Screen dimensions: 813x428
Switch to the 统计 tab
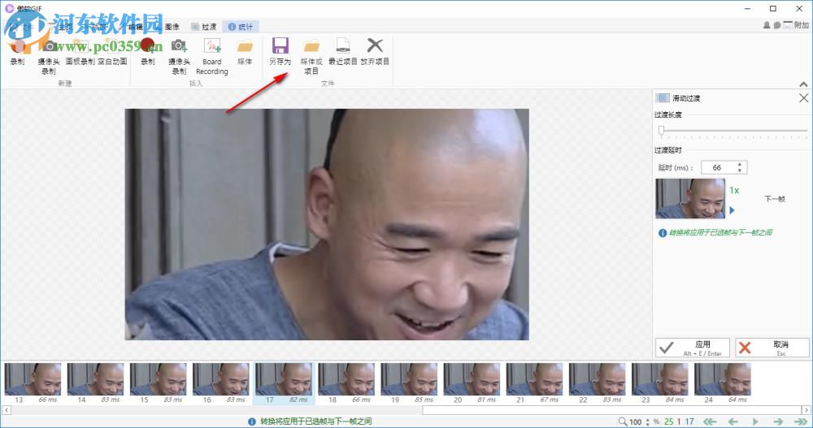(241, 27)
